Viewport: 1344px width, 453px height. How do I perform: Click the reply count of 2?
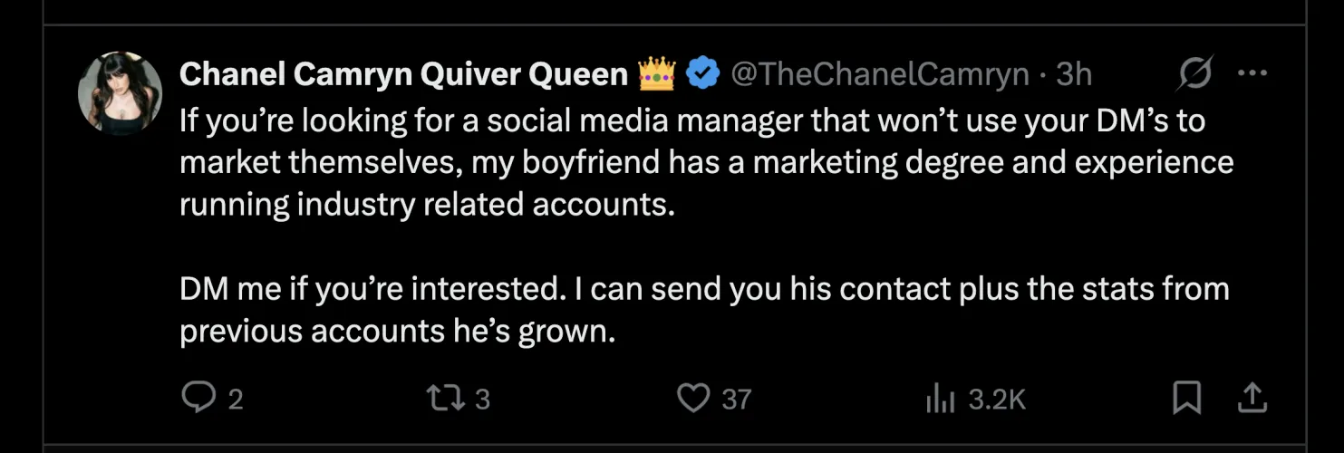235,400
